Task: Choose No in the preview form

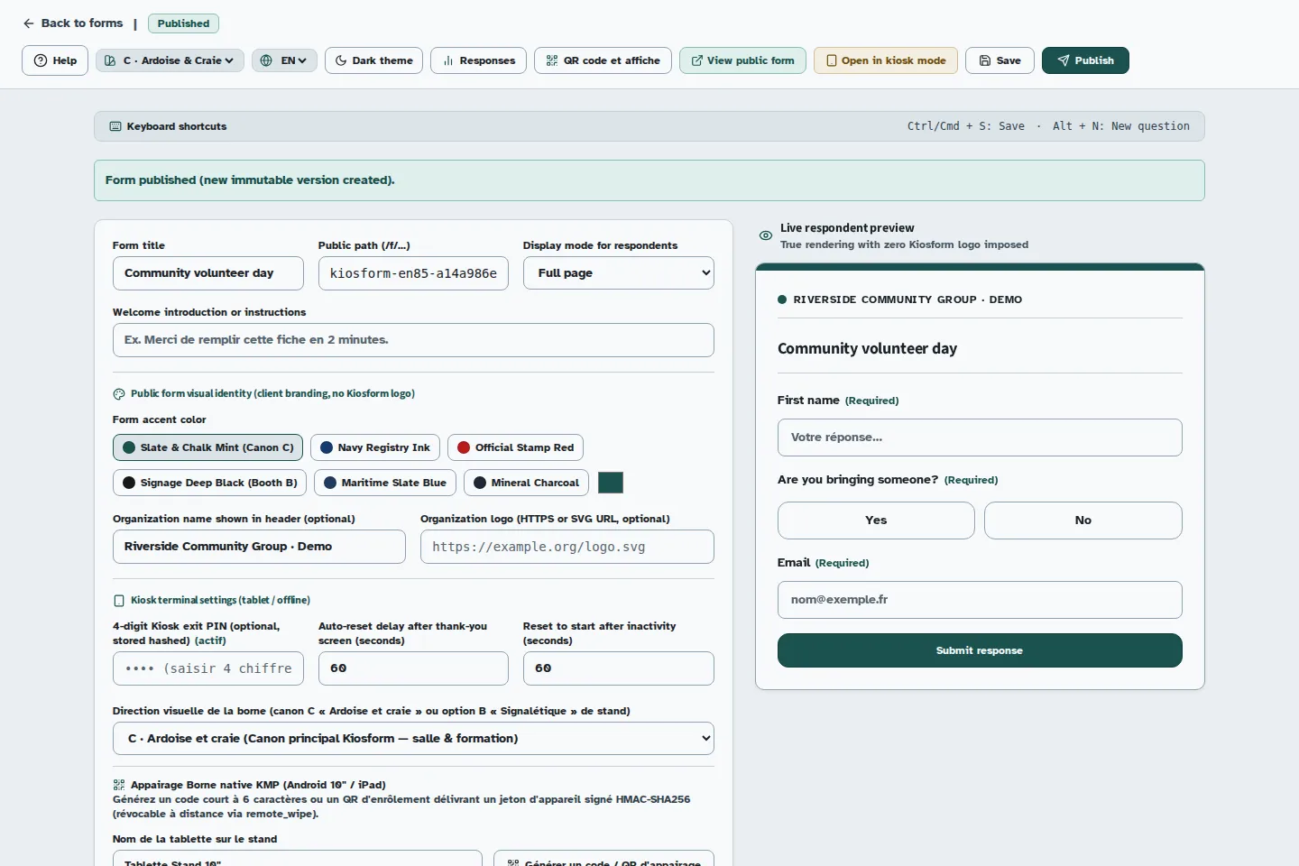Action: [1083, 521]
